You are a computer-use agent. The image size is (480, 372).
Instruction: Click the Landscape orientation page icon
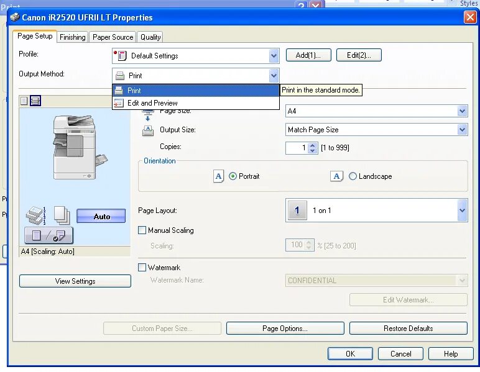(336, 176)
